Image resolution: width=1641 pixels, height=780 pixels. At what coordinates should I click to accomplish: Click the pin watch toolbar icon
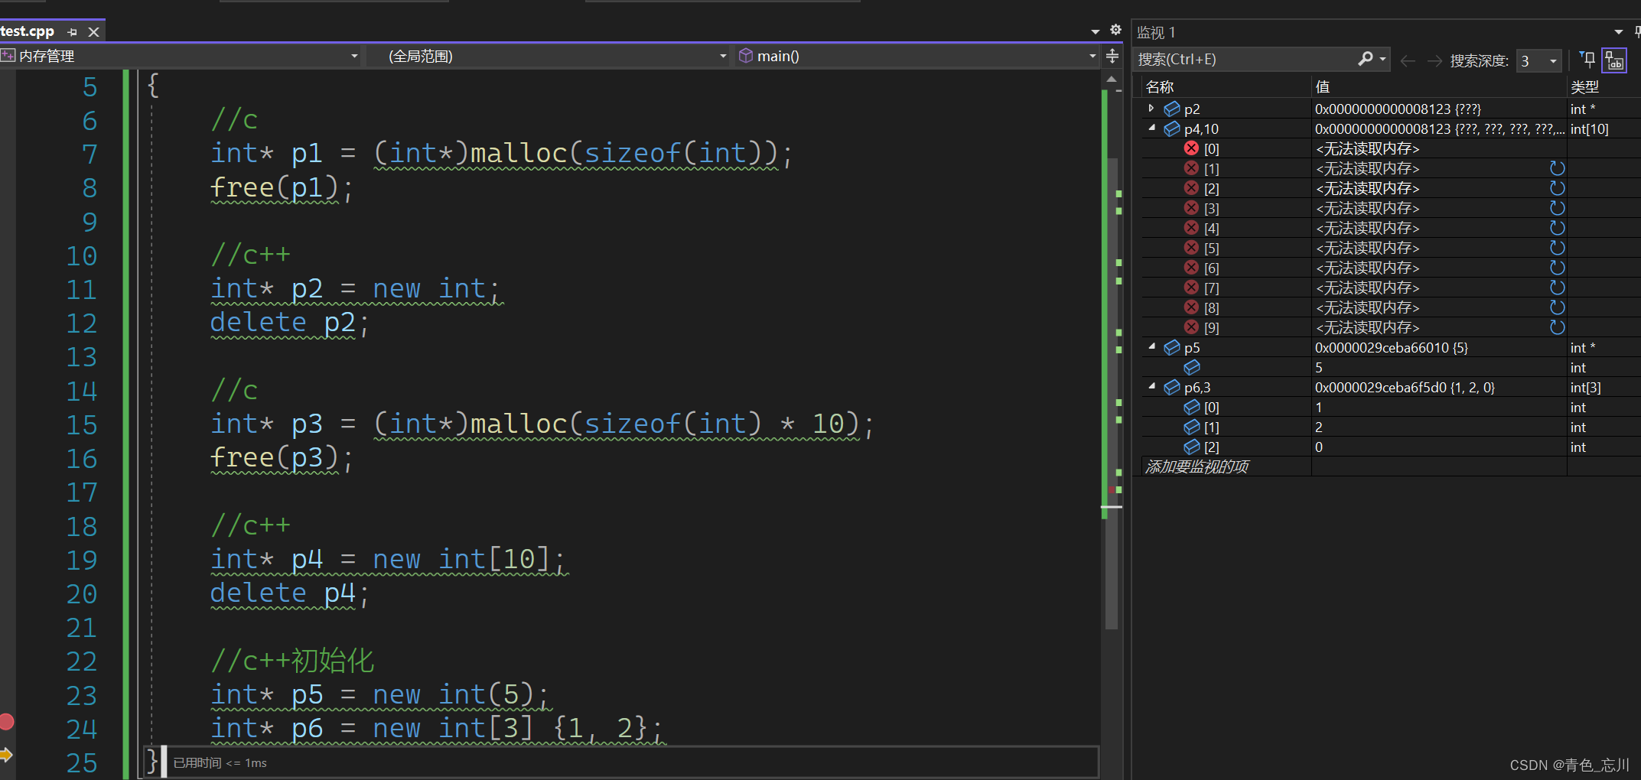[x=1587, y=60]
